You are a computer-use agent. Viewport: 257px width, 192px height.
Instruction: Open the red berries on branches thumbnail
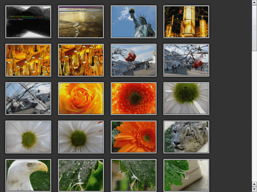(186, 60)
